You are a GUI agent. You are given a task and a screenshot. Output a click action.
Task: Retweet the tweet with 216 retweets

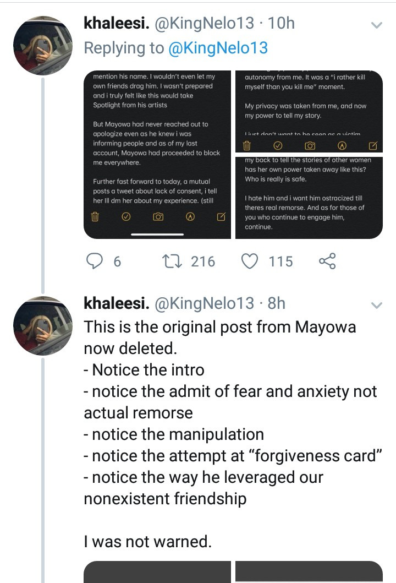172,261
